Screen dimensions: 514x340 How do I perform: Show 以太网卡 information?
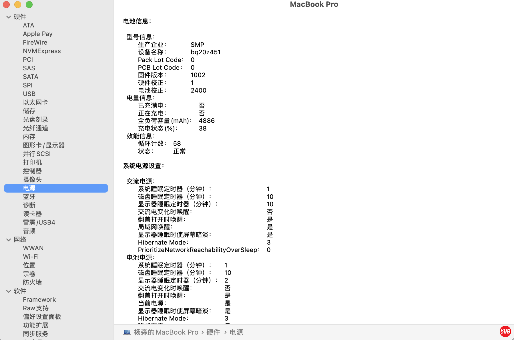(x=35, y=103)
